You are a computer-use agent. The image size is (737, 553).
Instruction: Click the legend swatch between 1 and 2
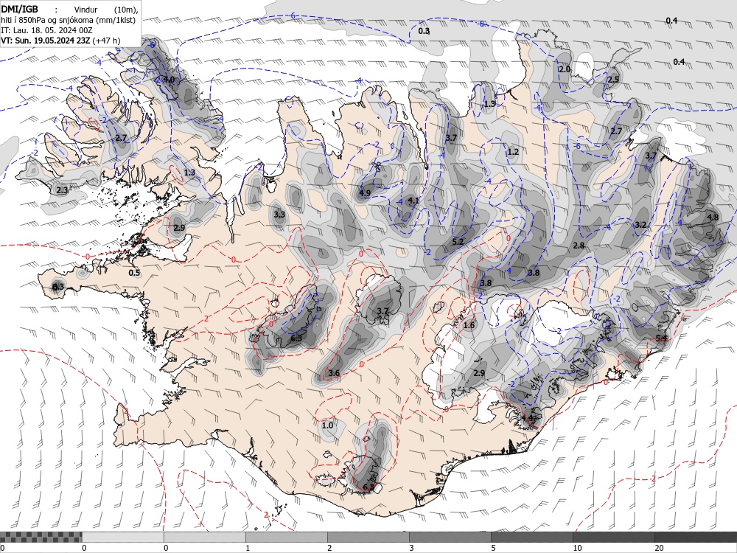coord(286,537)
